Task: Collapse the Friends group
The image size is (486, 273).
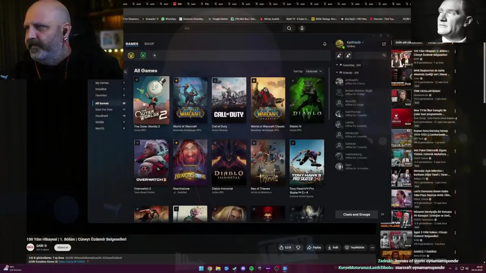Action: (337, 73)
